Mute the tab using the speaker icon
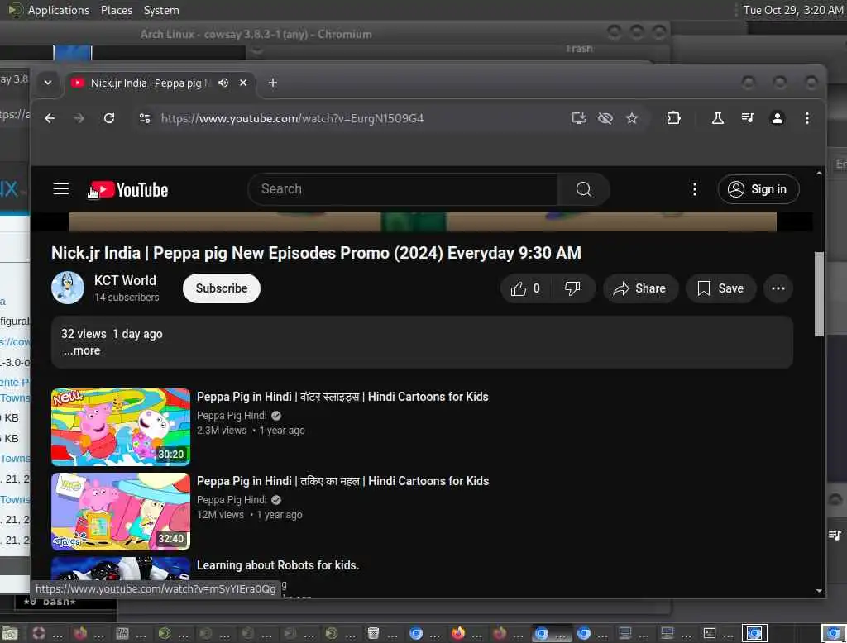Image resolution: width=847 pixels, height=643 pixels. click(x=223, y=83)
